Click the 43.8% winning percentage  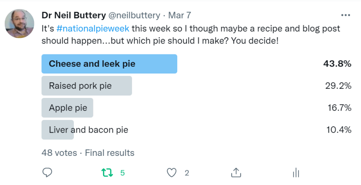click(337, 64)
